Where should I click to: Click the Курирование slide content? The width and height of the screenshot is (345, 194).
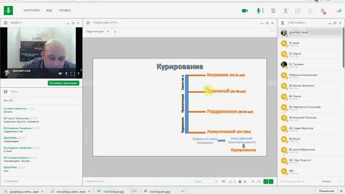click(x=180, y=107)
